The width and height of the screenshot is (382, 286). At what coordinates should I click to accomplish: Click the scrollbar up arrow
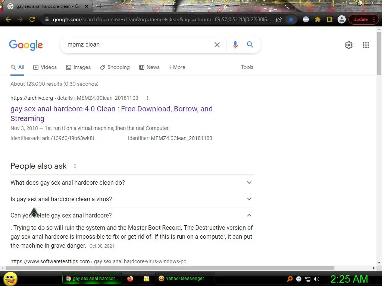pos(379,30)
